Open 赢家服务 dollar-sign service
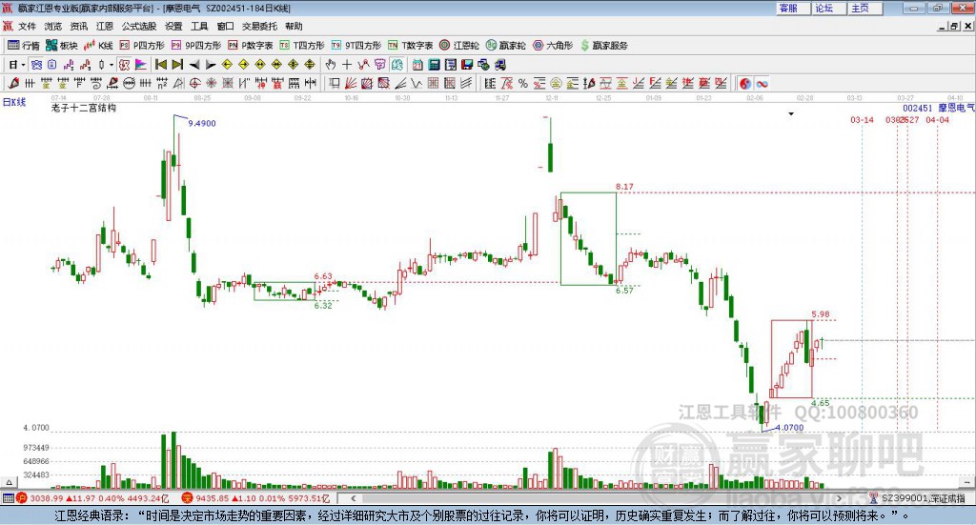Image resolution: width=976 pixels, height=525 pixels. click(x=603, y=46)
